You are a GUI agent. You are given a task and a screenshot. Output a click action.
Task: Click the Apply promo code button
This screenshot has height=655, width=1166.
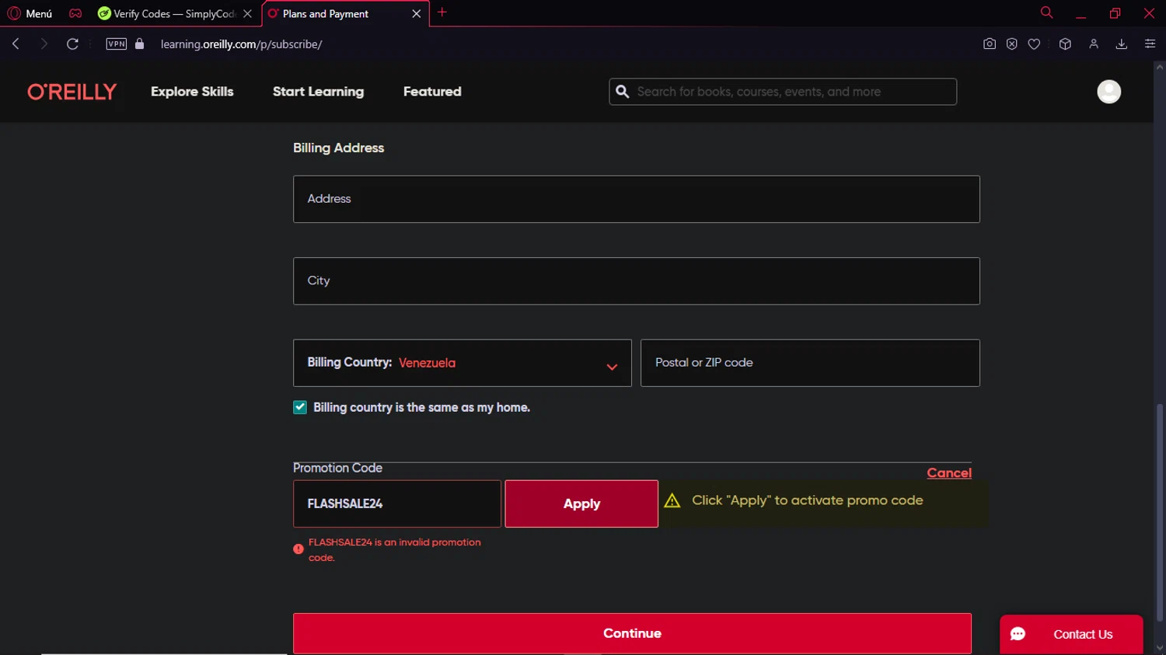(581, 503)
